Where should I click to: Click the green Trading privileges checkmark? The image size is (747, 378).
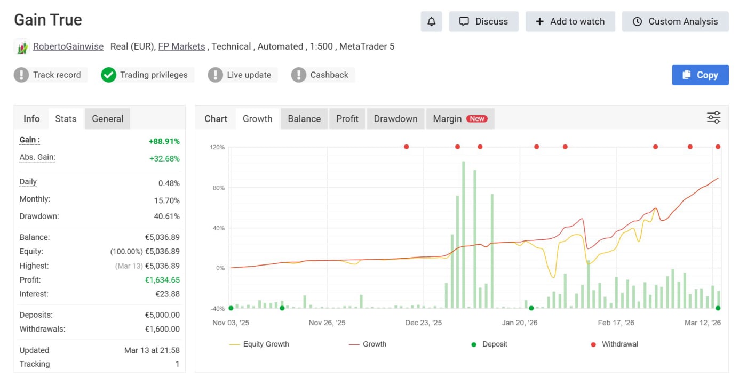[108, 75]
